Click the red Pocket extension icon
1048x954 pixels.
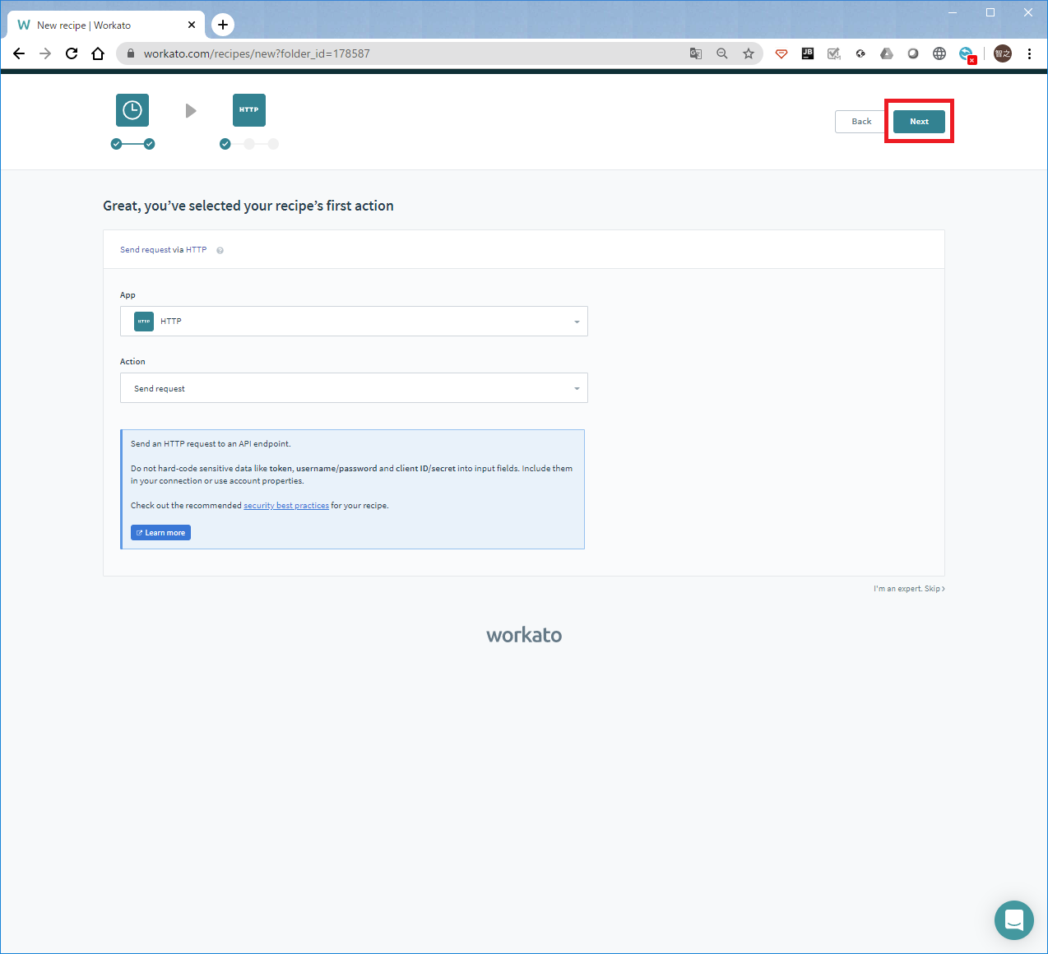pyautogui.click(x=781, y=53)
